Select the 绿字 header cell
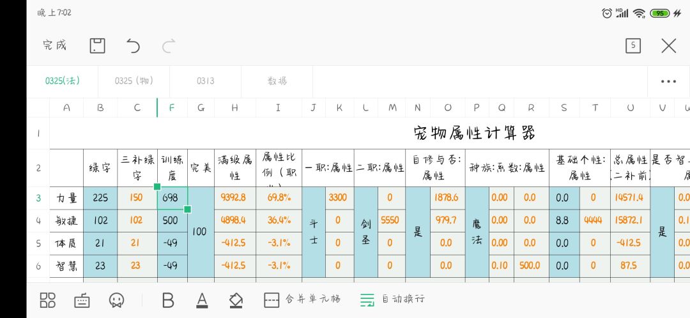 pyautogui.click(x=100, y=167)
